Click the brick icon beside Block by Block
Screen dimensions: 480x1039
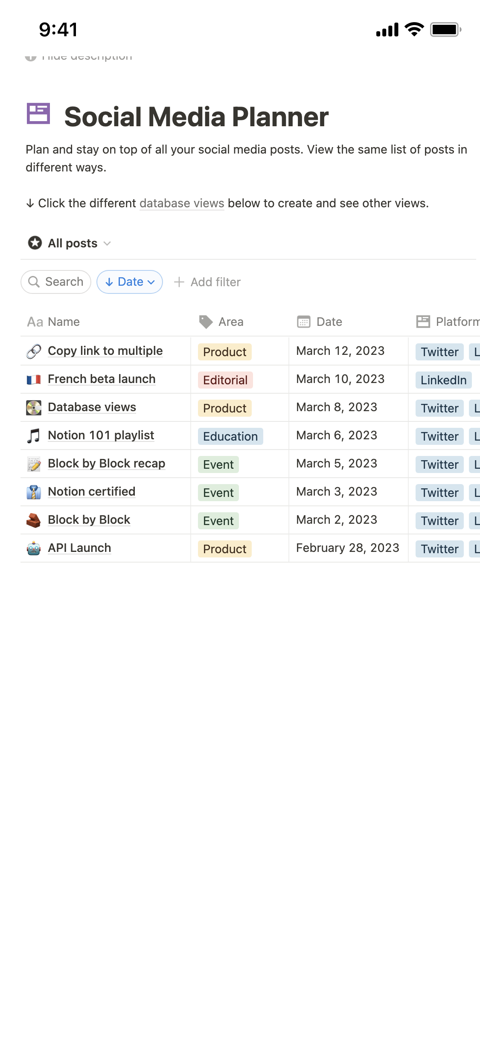(34, 520)
